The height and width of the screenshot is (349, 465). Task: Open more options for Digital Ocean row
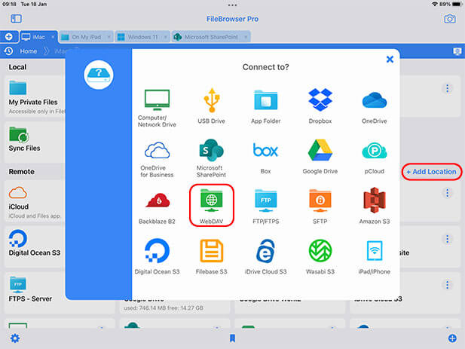coord(447,239)
